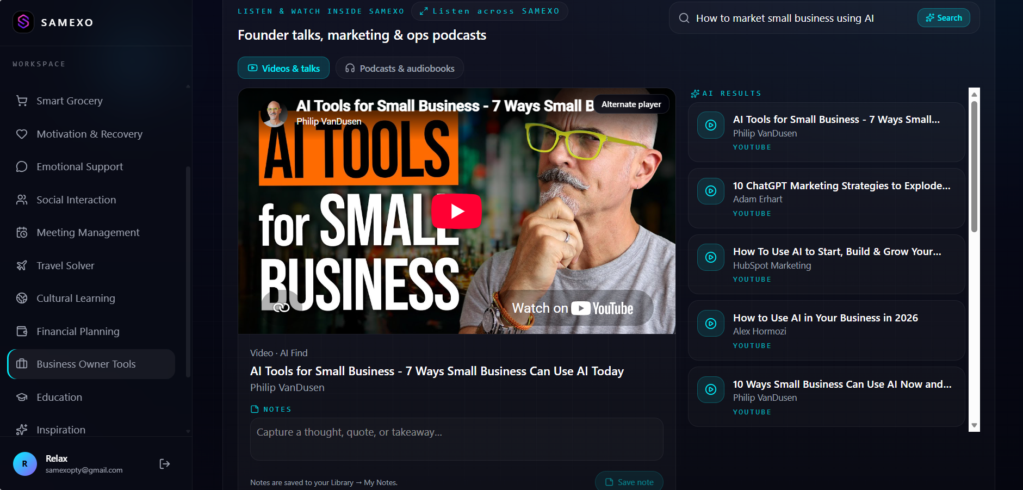Click AI results scrollbar down arrow

point(974,426)
